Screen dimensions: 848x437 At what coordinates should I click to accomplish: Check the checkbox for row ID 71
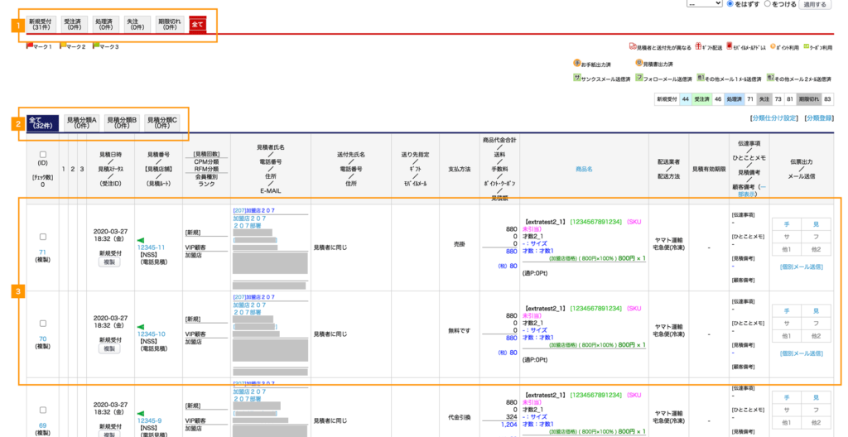pos(43,236)
